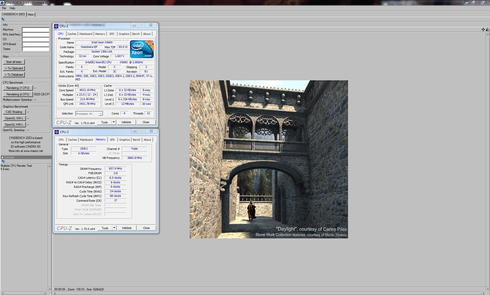Click into the MHz (real freq.) field

click(35, 34)
